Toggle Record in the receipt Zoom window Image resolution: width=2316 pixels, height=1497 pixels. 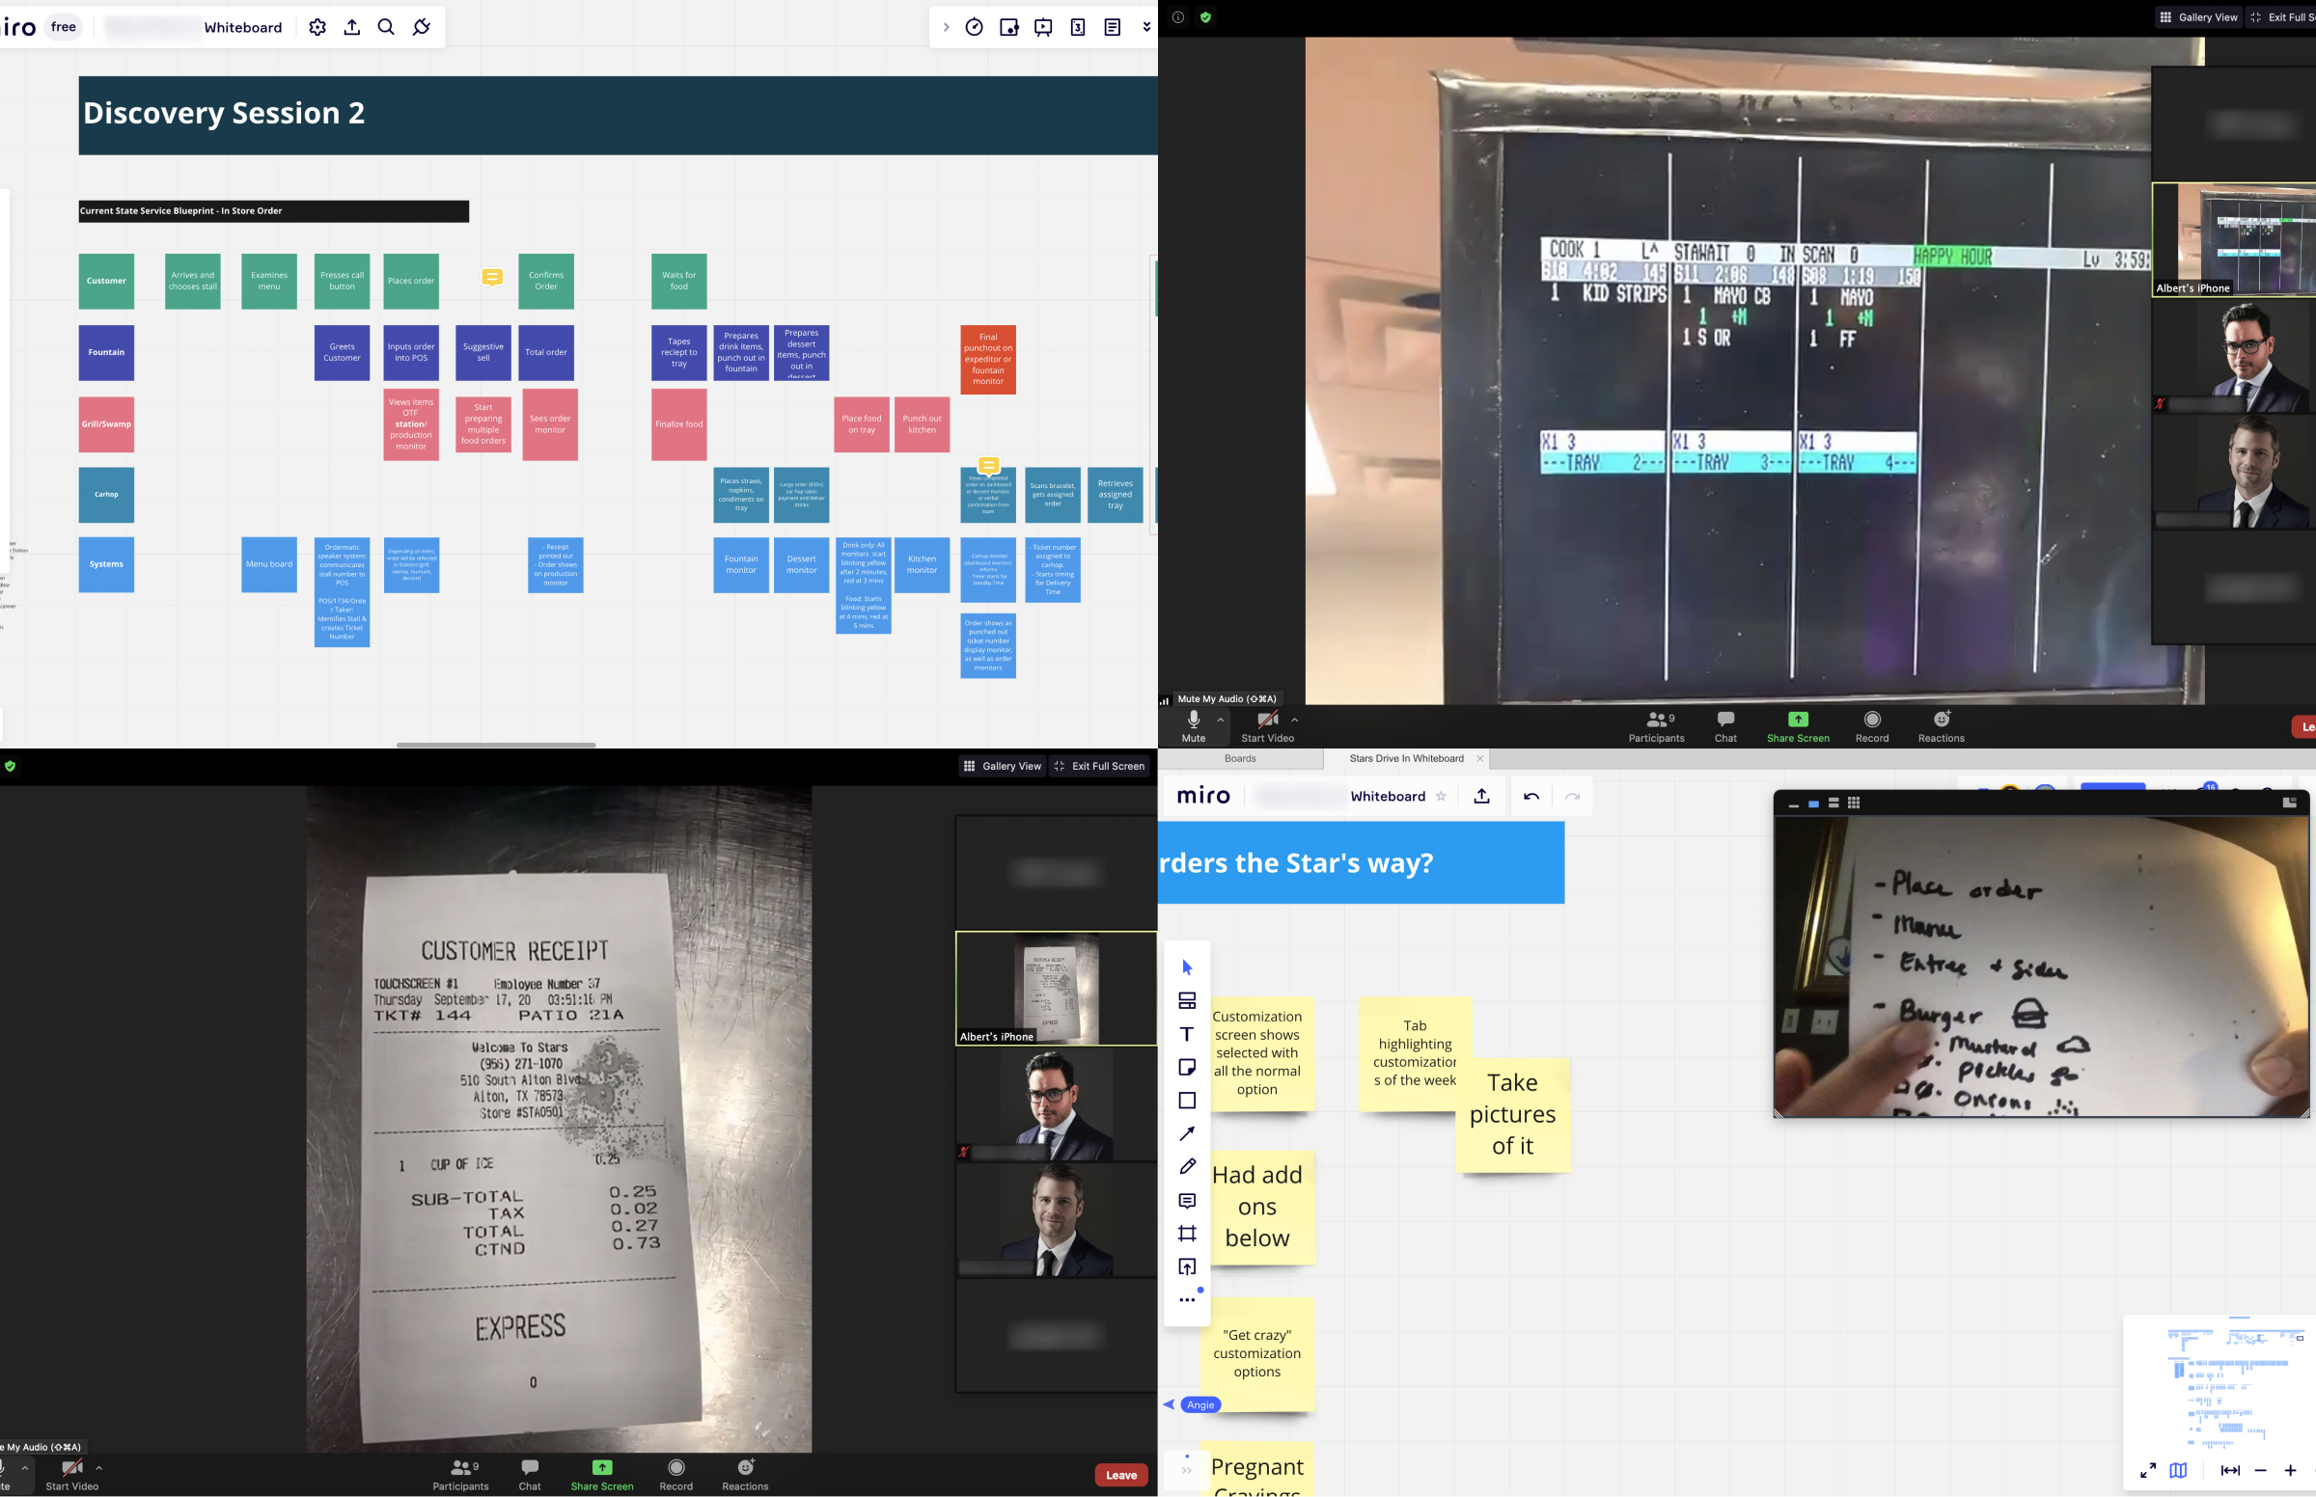(x=675, y=1475)
